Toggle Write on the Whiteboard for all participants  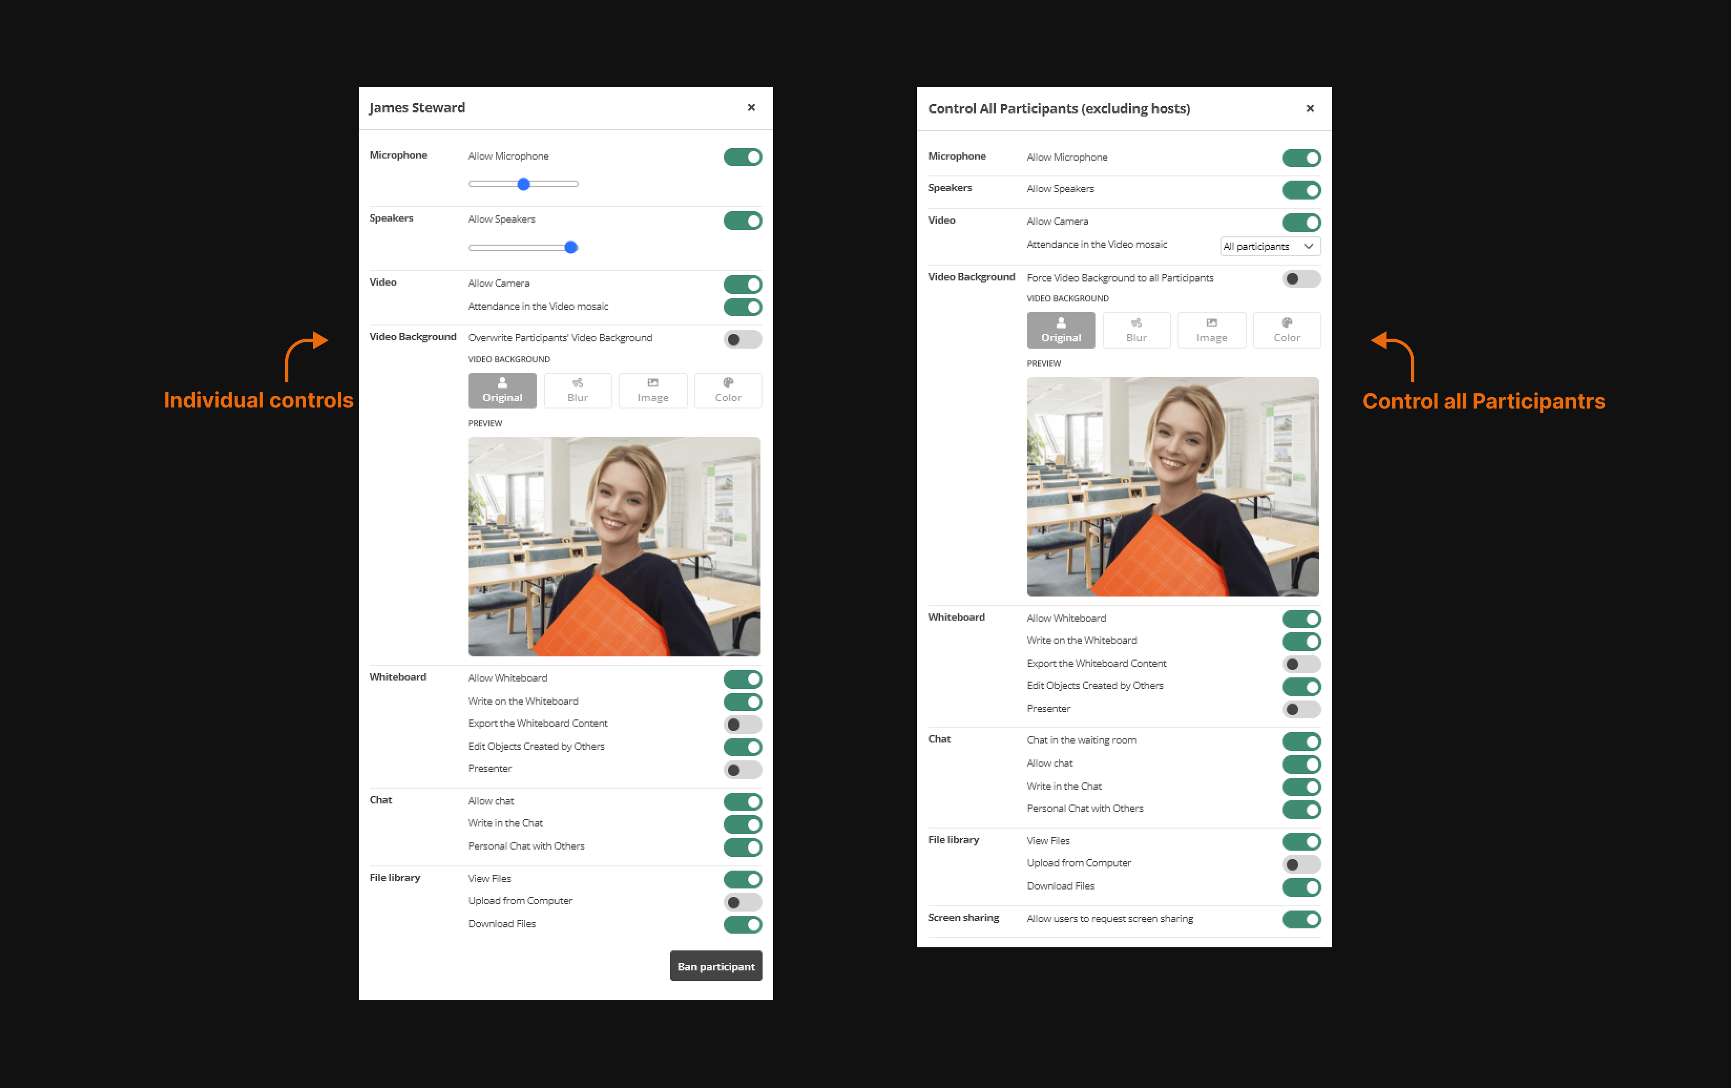tap(1301, 642)
